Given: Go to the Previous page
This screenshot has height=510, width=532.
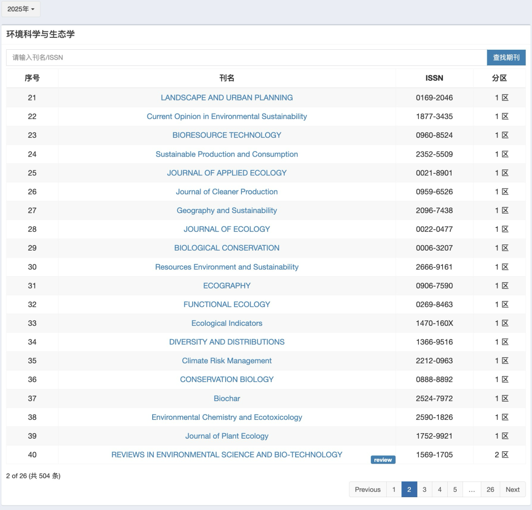Looking at the screenshot, I should [x=367, y=490].
